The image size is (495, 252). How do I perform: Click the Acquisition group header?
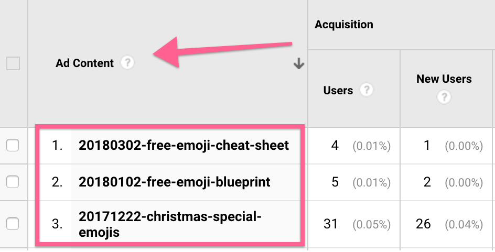tap(343, 25)
